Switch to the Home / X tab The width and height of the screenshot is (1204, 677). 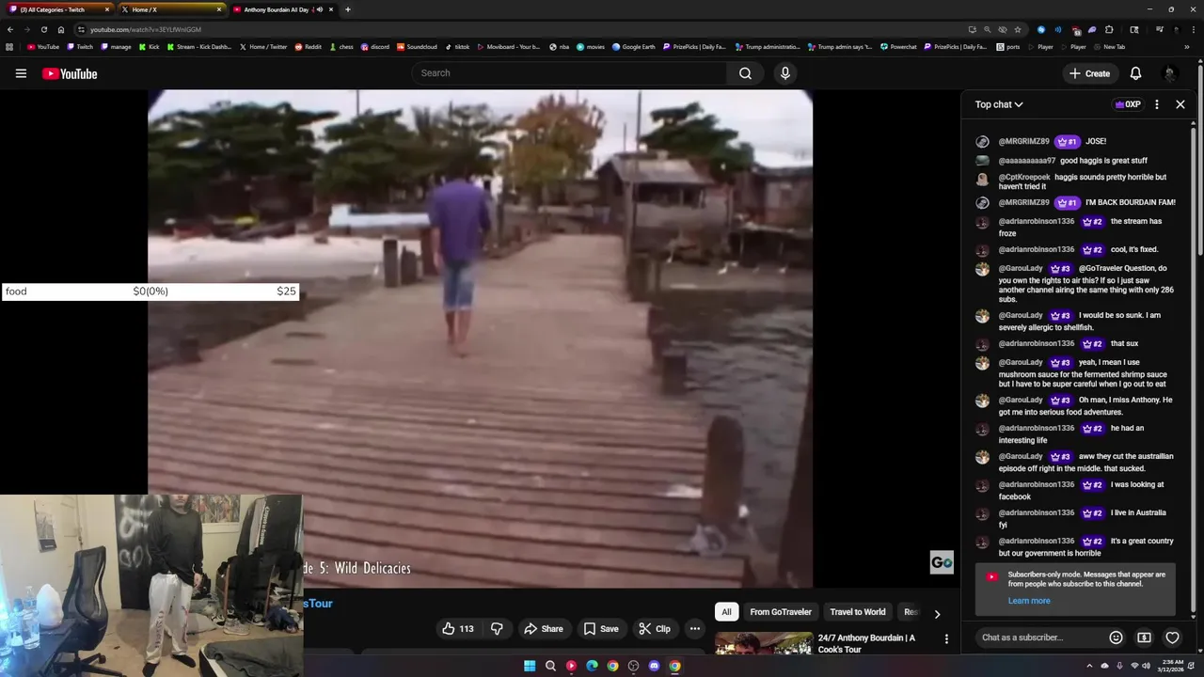coord(172,9)
